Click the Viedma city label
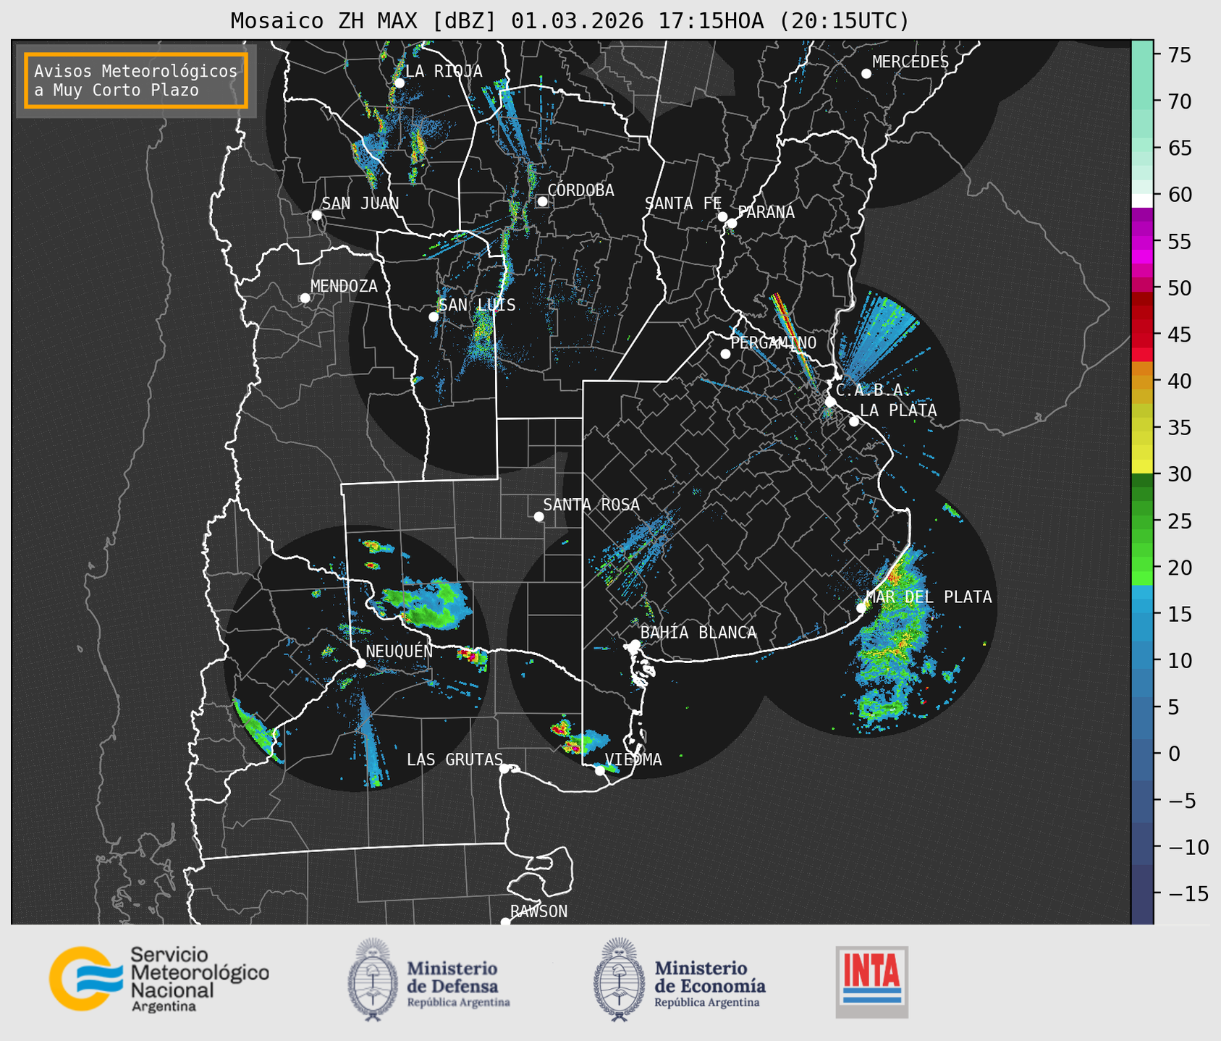Viewport: 1221px width, 1041px height. pos(633,759)
